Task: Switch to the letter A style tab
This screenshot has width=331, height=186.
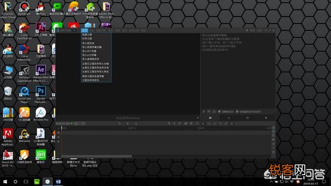Action: (x=229, y=118)
